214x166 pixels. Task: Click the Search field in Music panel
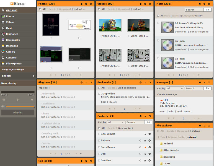click(x=194, y=10)
